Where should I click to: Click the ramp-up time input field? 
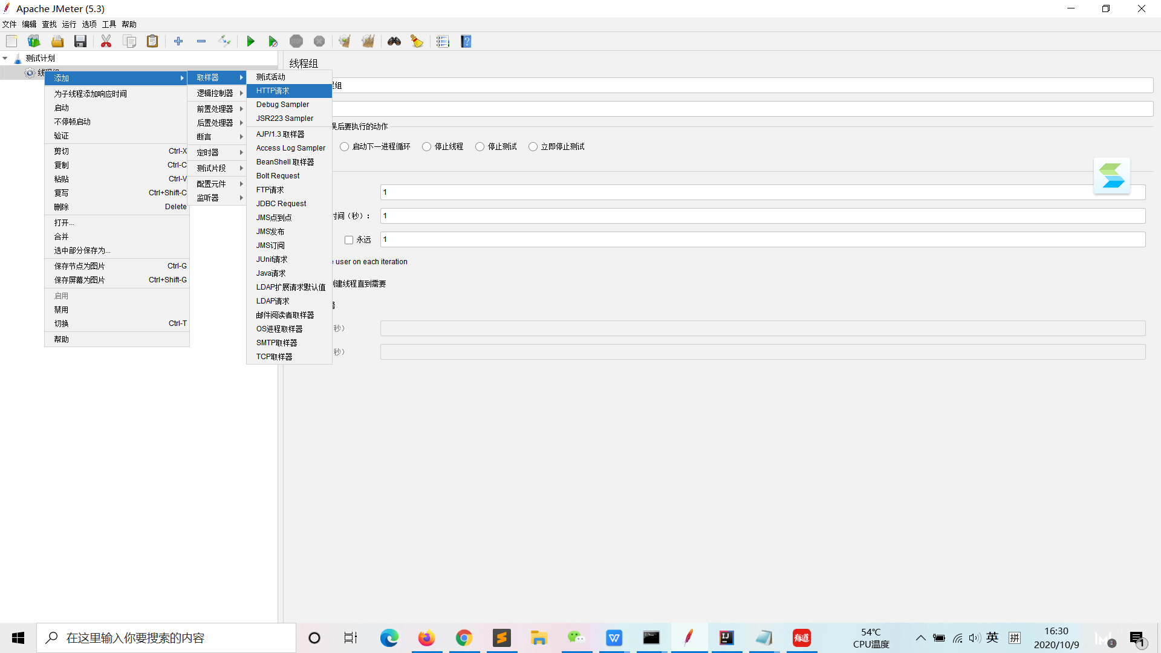[763, 216]
